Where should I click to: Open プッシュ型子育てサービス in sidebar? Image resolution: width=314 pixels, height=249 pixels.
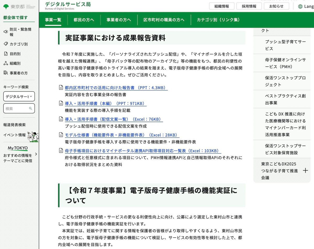285,45
